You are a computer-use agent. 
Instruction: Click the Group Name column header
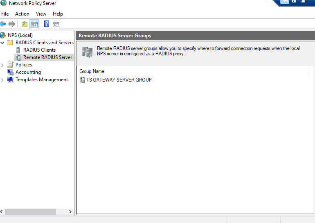tap(92, 71)
